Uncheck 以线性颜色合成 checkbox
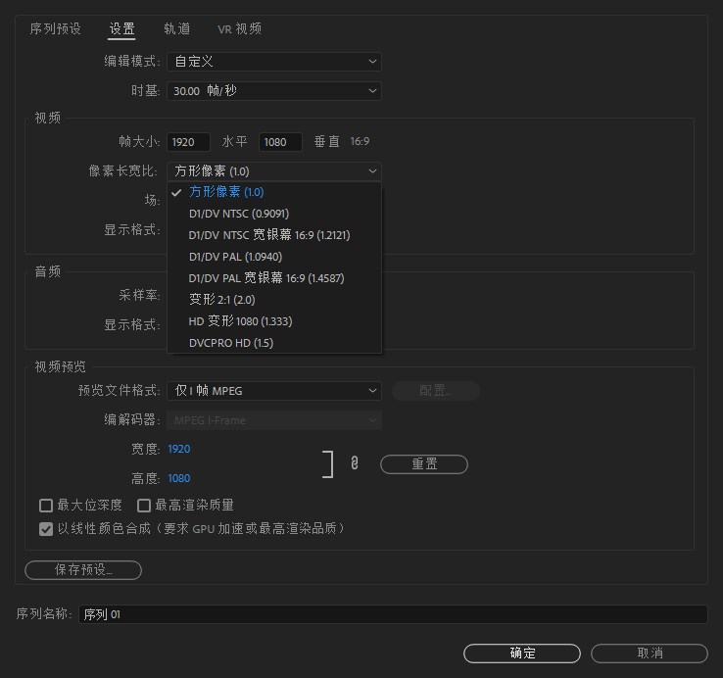723x678 pixels. pyautogui.click(x=46, y=529)
